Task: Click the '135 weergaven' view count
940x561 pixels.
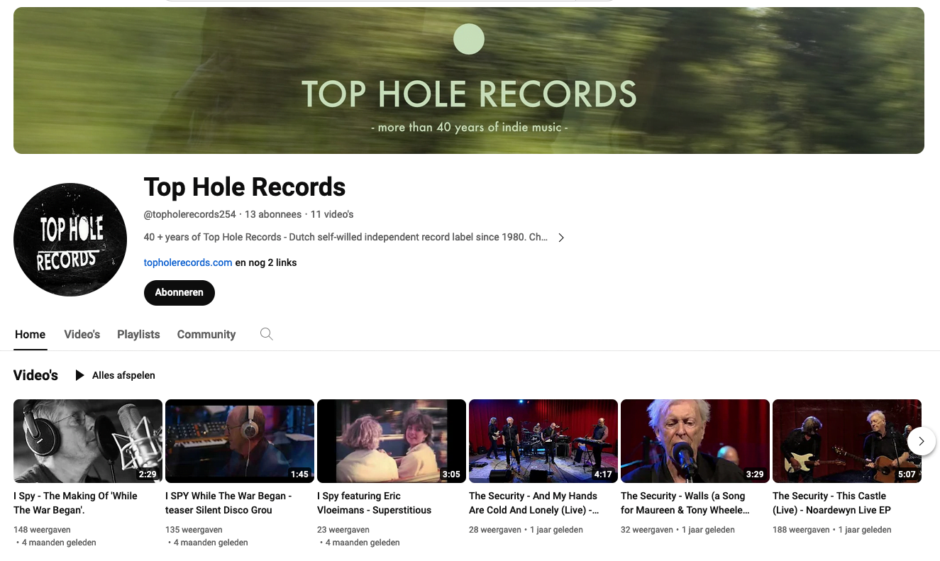Action: [x=194, y=530]
